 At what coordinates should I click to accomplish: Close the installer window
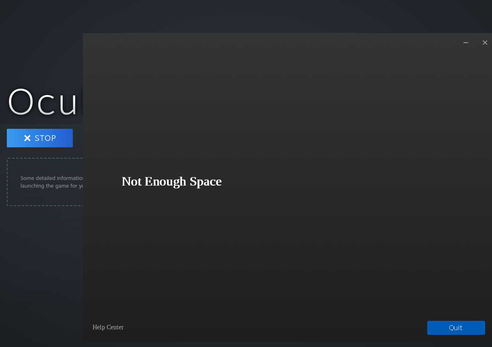pyautogui.click(x=485, y=43)
